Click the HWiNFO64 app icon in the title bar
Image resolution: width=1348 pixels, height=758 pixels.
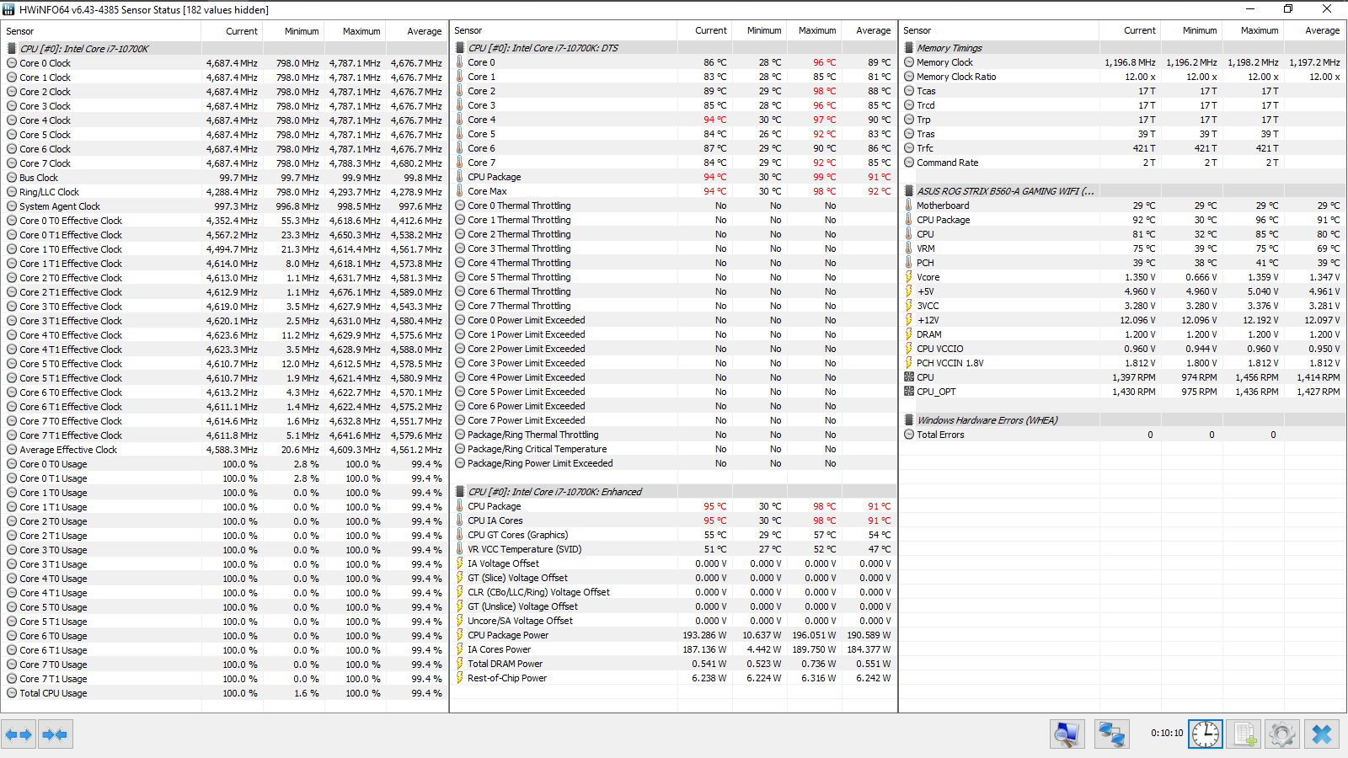point(9,9)
